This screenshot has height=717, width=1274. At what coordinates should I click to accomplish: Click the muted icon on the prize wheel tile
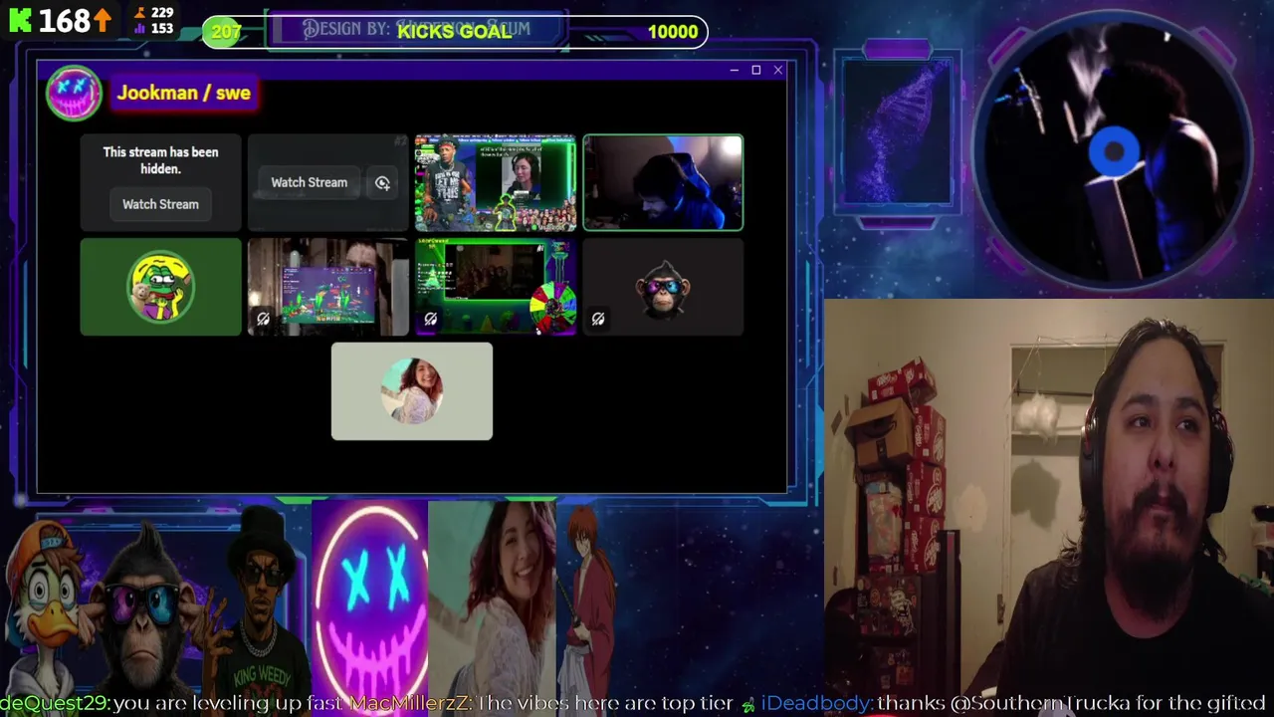click(430, 319)
